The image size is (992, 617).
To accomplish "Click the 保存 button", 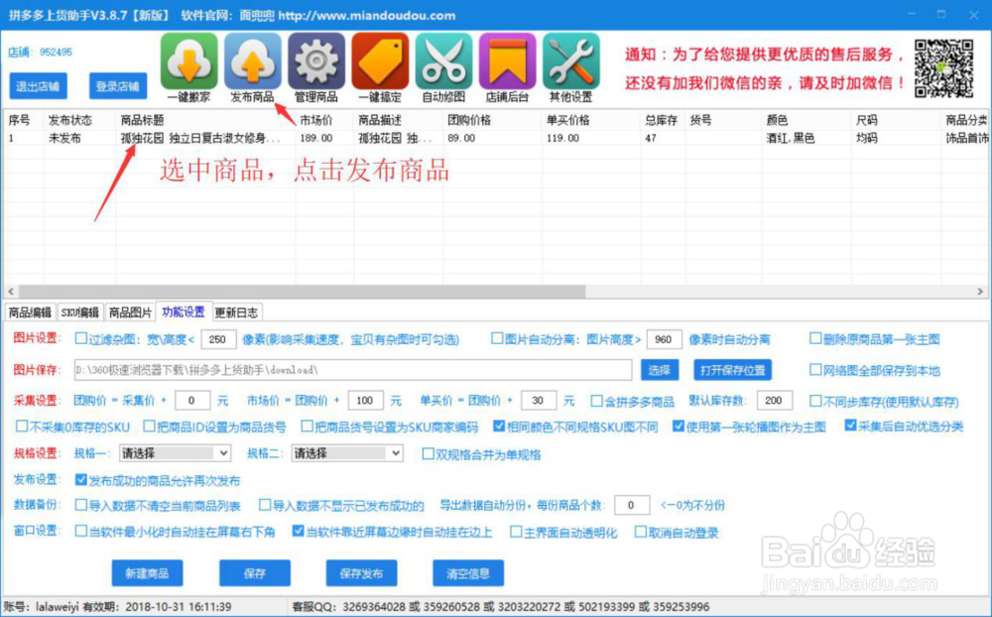I will click(x=254, y=573).
